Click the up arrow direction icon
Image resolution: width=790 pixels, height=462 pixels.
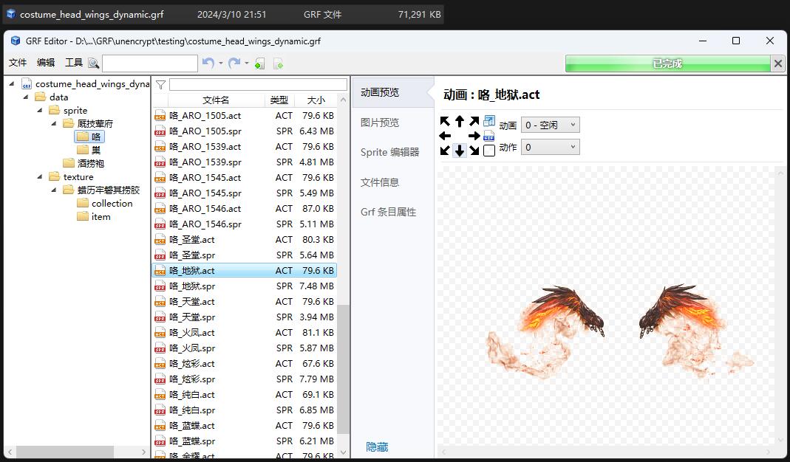coord(459,121)
